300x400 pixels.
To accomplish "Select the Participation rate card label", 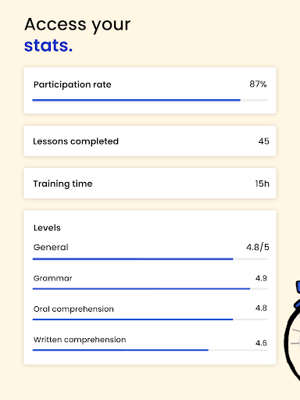I will point(73,84).
